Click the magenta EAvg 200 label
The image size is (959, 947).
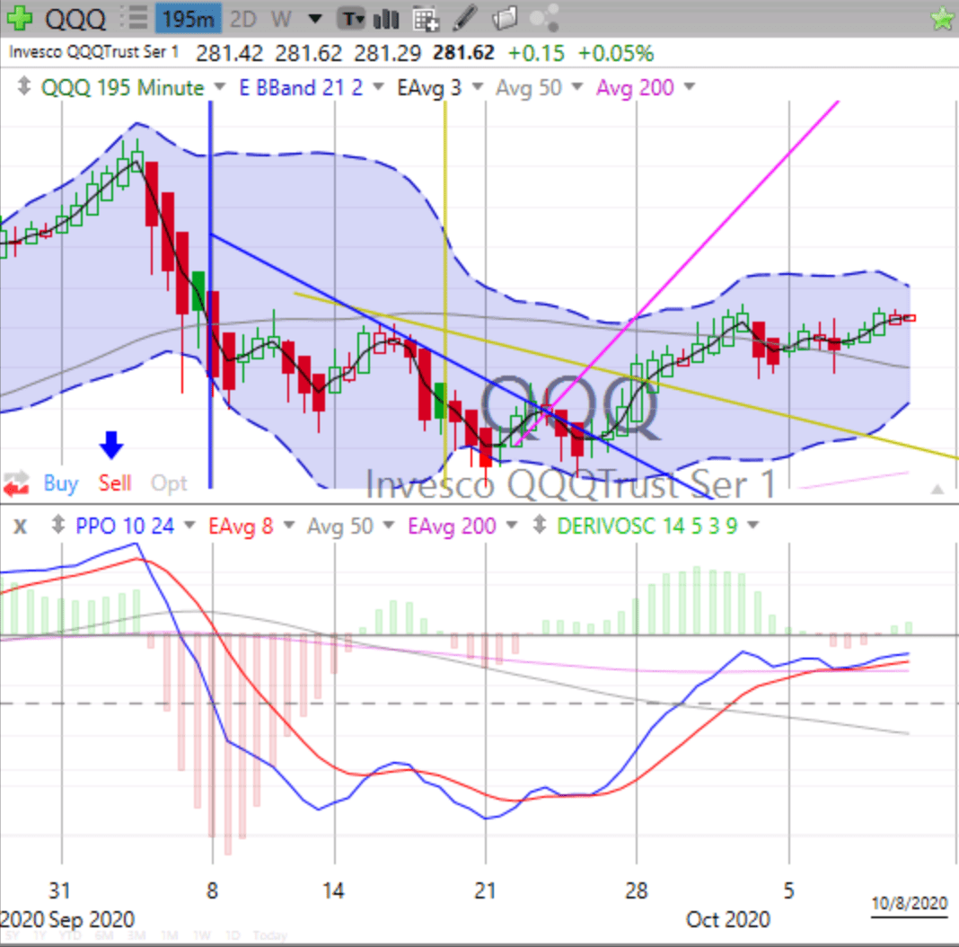452,526
